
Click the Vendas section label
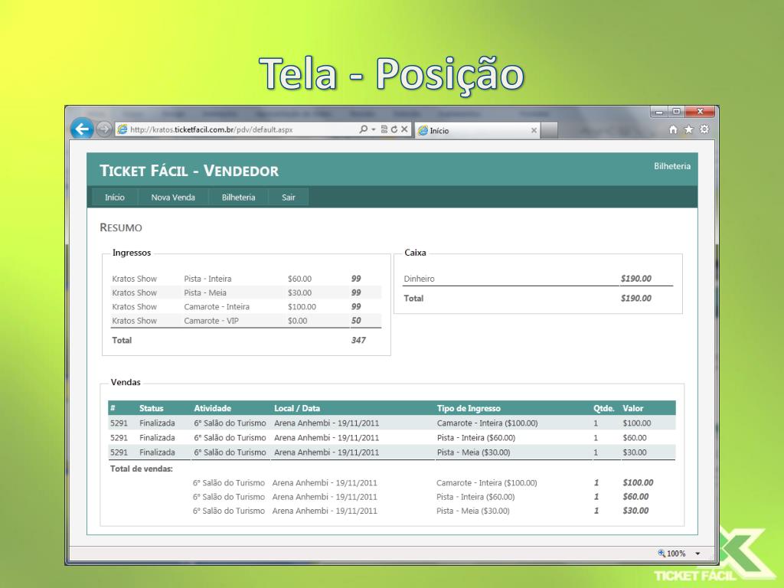click(x=126, y=382)
